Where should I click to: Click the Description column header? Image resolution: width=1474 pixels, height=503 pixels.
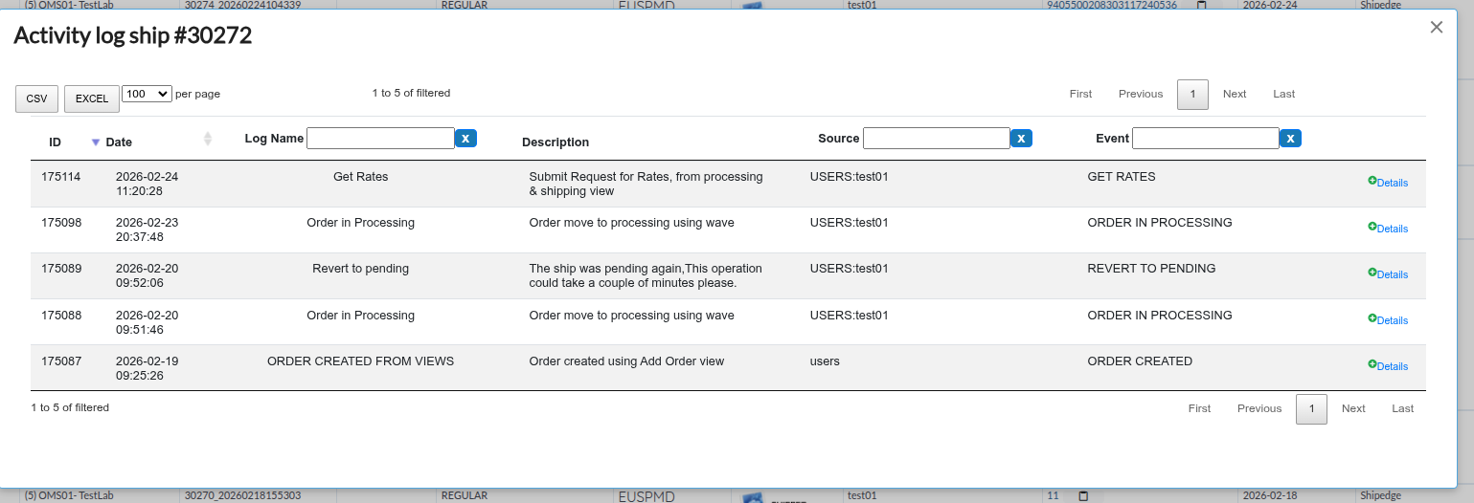556,142
